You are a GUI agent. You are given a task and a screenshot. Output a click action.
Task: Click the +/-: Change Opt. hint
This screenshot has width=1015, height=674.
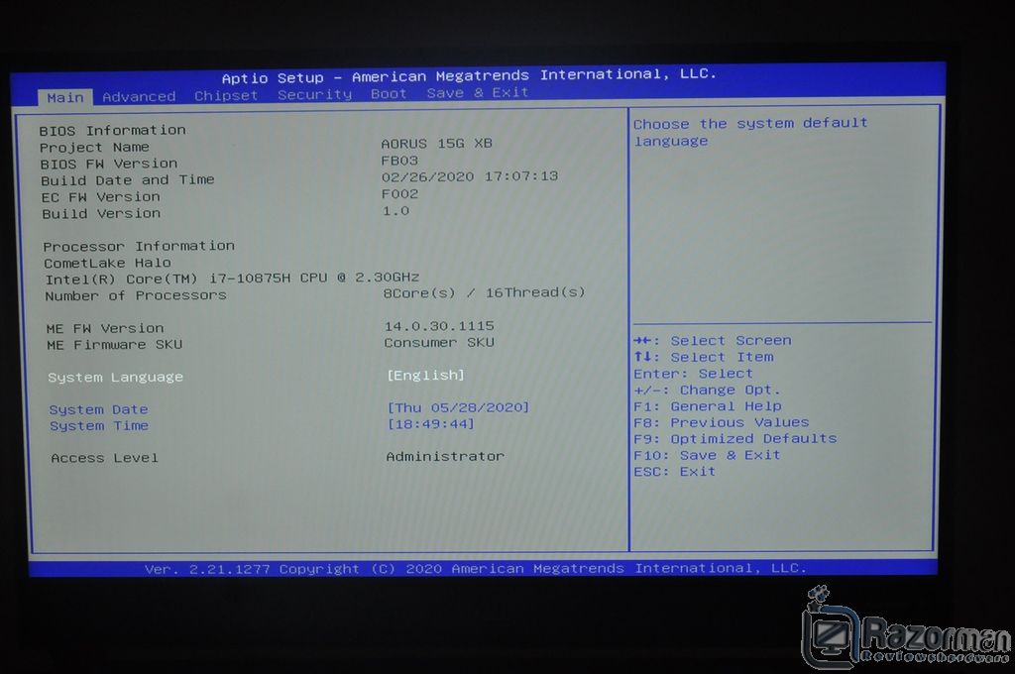(x=708, y=391)
